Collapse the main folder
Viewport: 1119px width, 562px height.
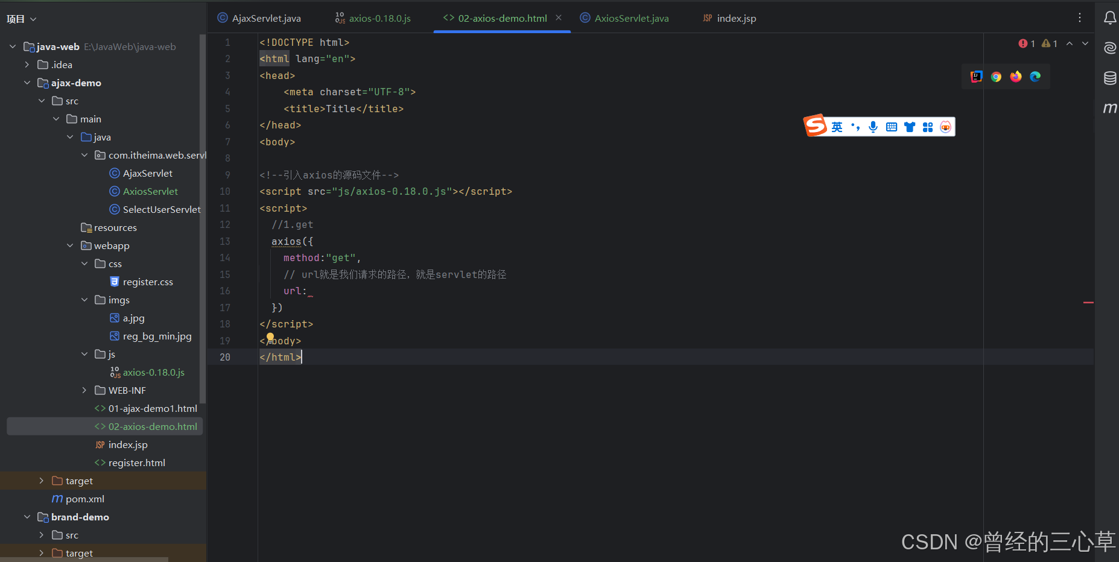(x=56, y=119)
